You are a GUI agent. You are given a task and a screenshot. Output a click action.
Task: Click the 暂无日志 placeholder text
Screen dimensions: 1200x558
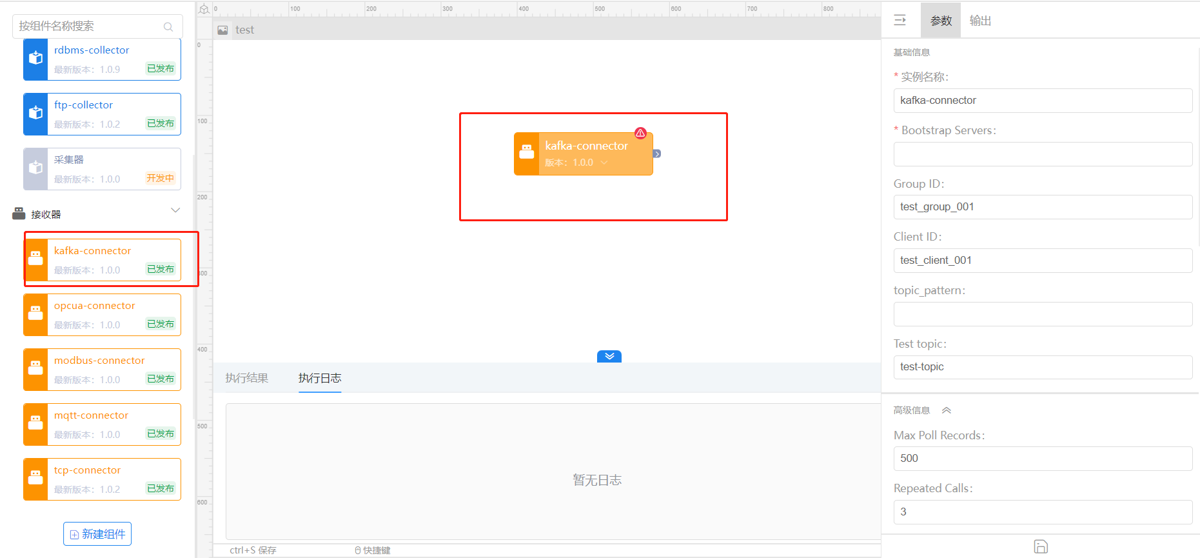(597, 480)
